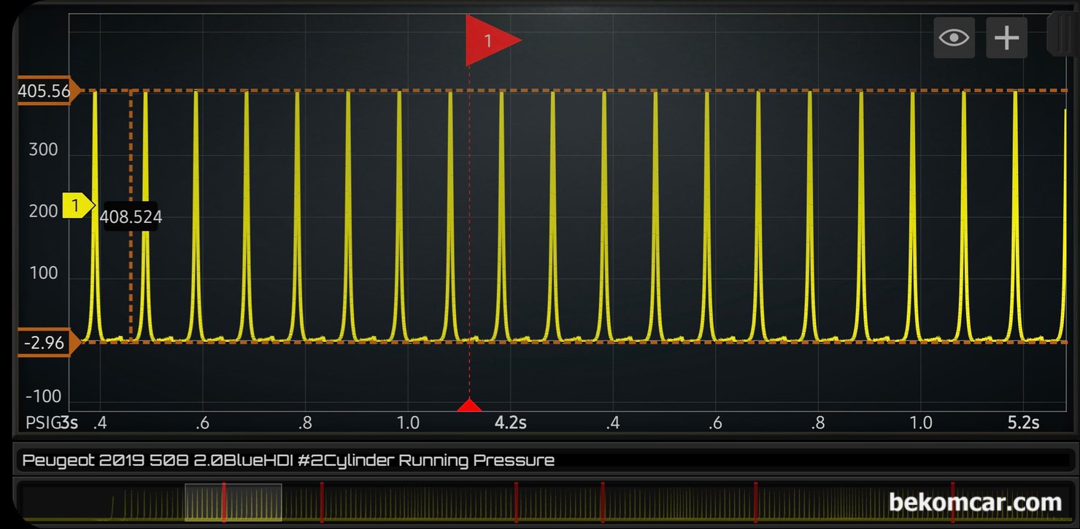The height and width of the screenshot is (529, 1080).
Task: Click the red triangle below the cursor line
Action: pyautogui.click(x=470, y=406)
